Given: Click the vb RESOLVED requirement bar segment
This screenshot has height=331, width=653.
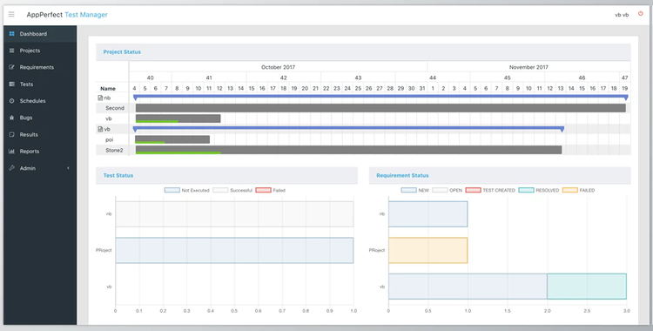Looking at the screenshot, I should click(587, 287).
